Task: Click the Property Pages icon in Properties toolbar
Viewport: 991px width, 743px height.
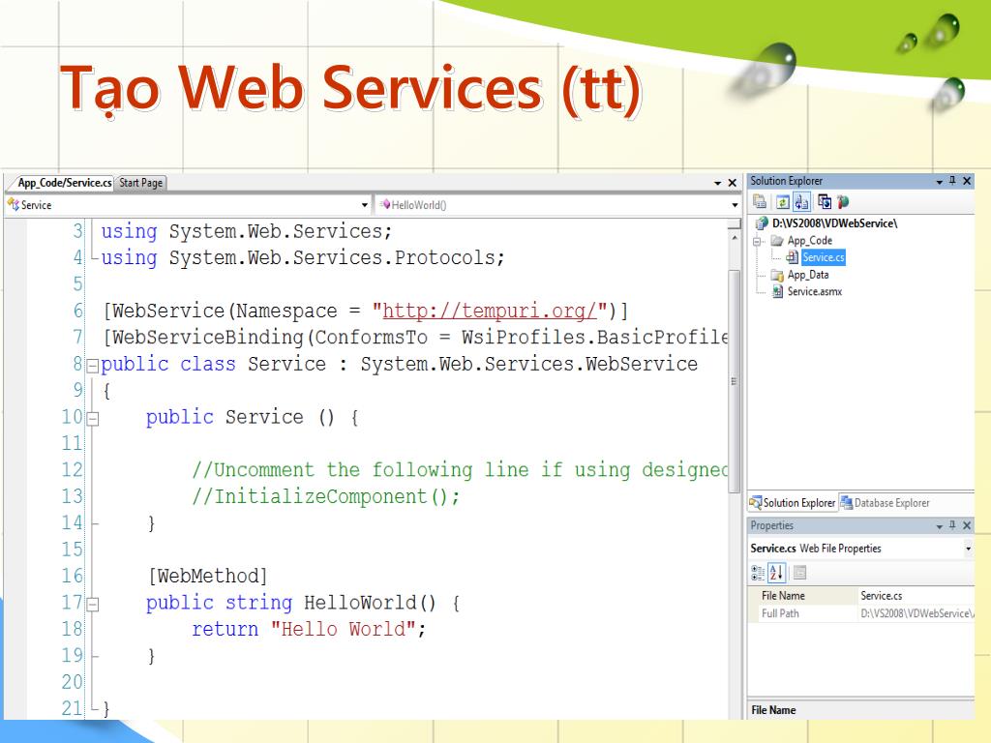Action: tap(799, 573)
